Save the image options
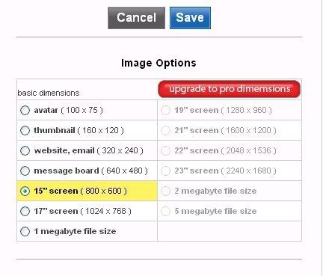This screenshot has width=323, height=276. coord(190,18)
